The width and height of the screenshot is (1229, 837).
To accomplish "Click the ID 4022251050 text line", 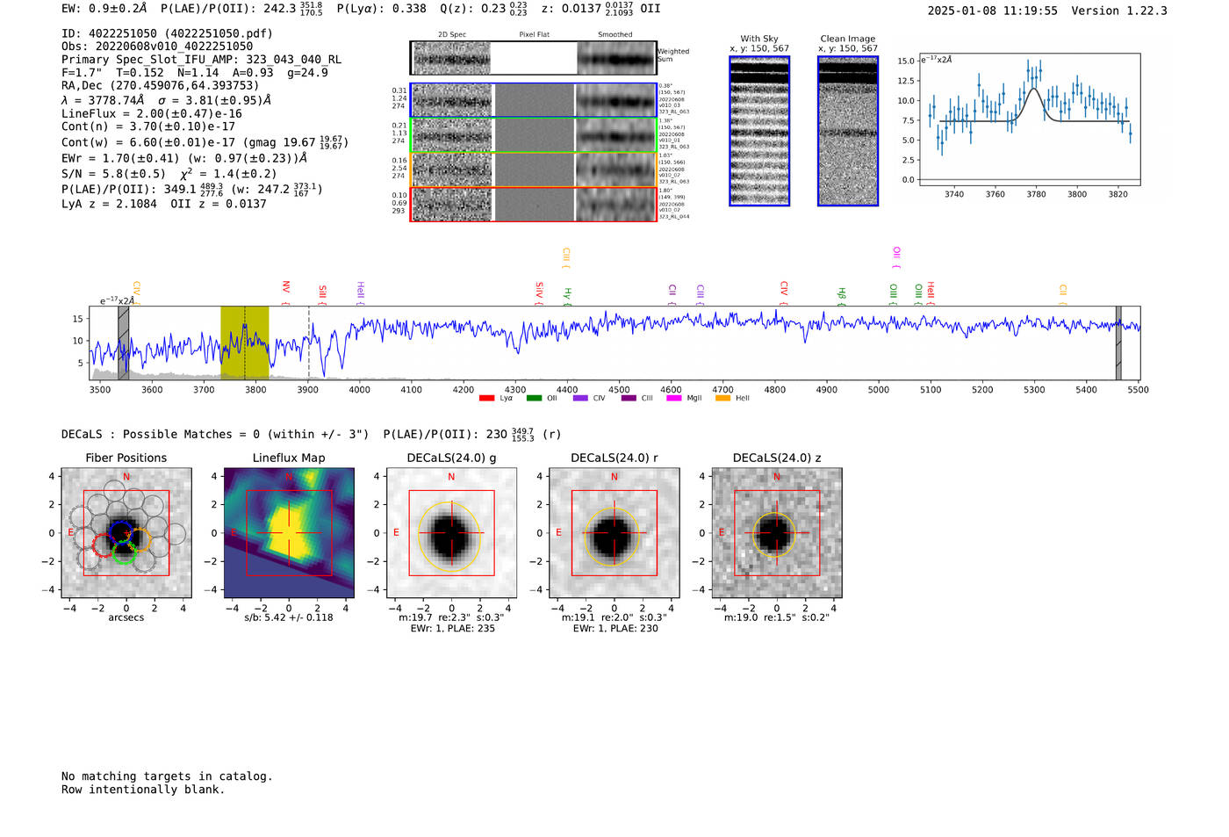I will pyautogui.click(x=167, y=33).
